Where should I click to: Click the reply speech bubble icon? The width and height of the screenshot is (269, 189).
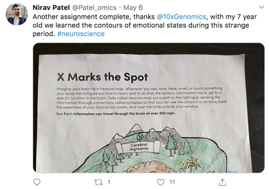tap(37, 182)
